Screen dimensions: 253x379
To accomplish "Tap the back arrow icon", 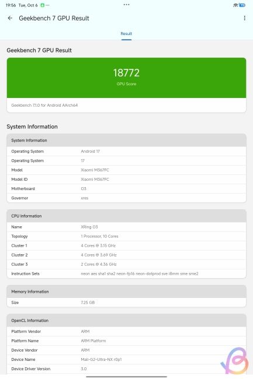I will click(10, 18).
